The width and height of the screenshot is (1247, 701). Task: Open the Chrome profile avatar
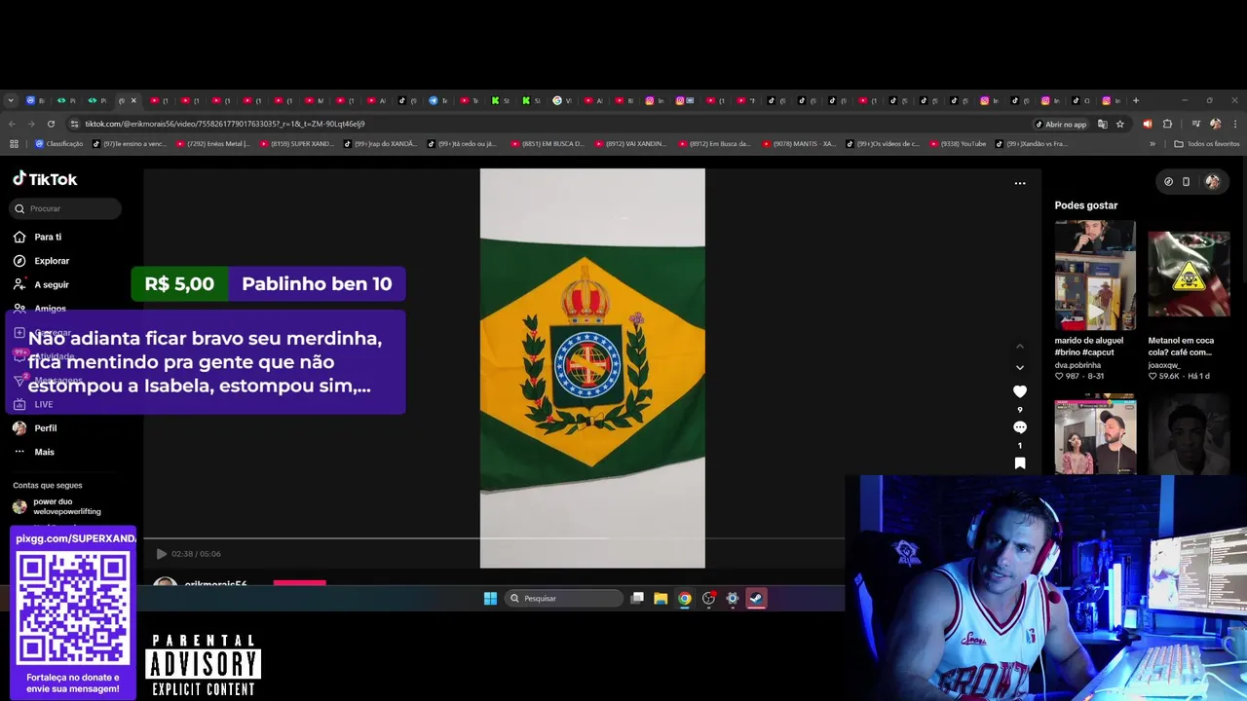1215,124
